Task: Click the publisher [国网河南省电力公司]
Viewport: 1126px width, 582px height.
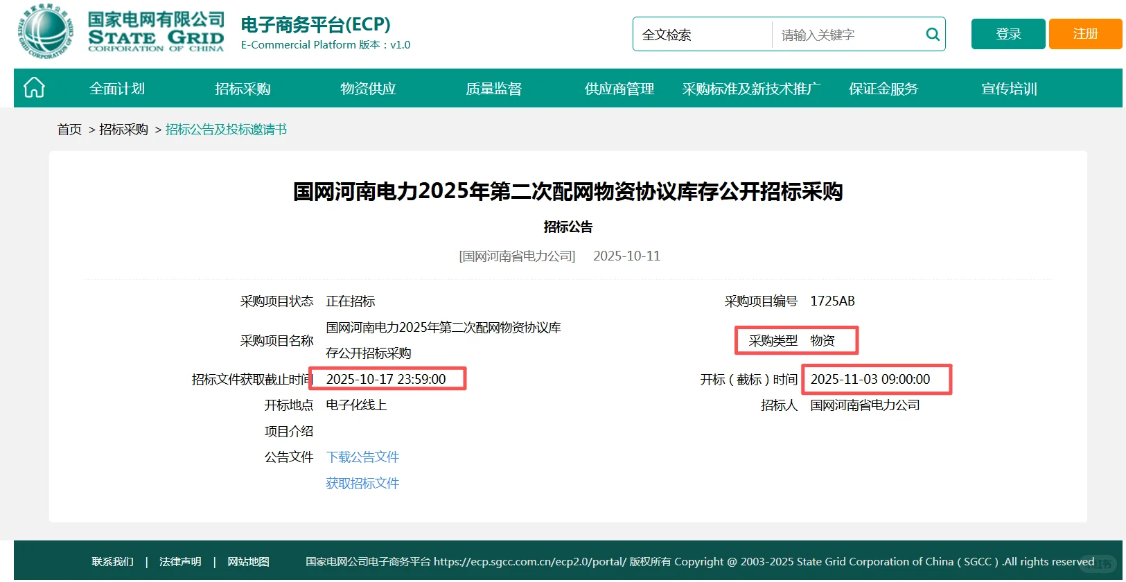Action: pos(517,256)
